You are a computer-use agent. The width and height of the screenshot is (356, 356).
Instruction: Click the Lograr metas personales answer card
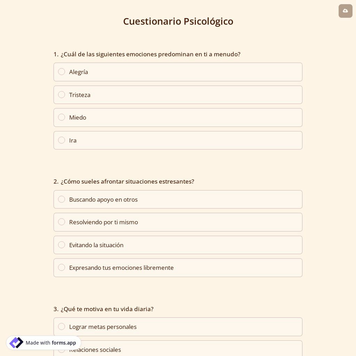[178, 326]
